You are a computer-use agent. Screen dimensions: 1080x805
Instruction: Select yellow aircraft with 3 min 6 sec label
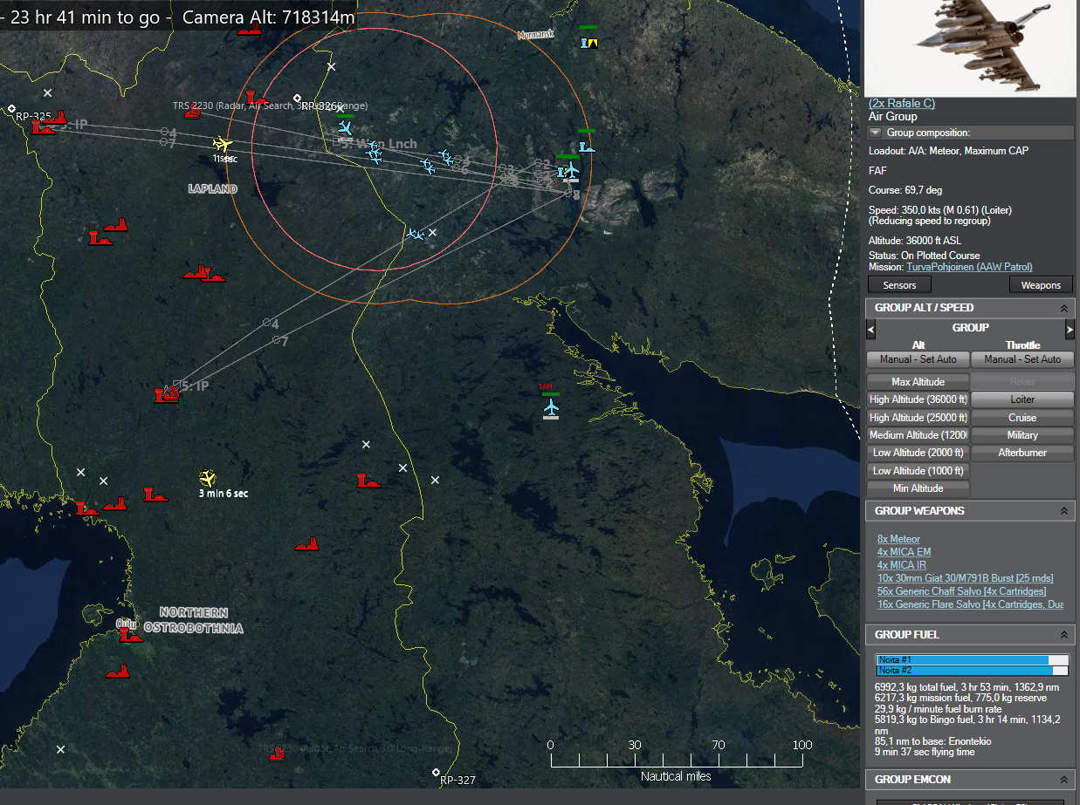point(208,478)
